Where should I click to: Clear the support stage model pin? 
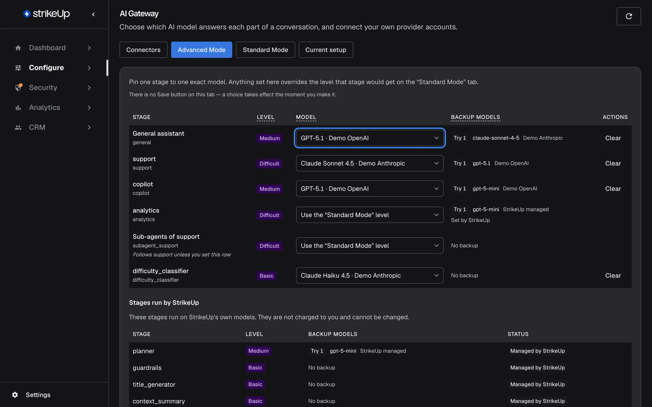pos(613,163)
